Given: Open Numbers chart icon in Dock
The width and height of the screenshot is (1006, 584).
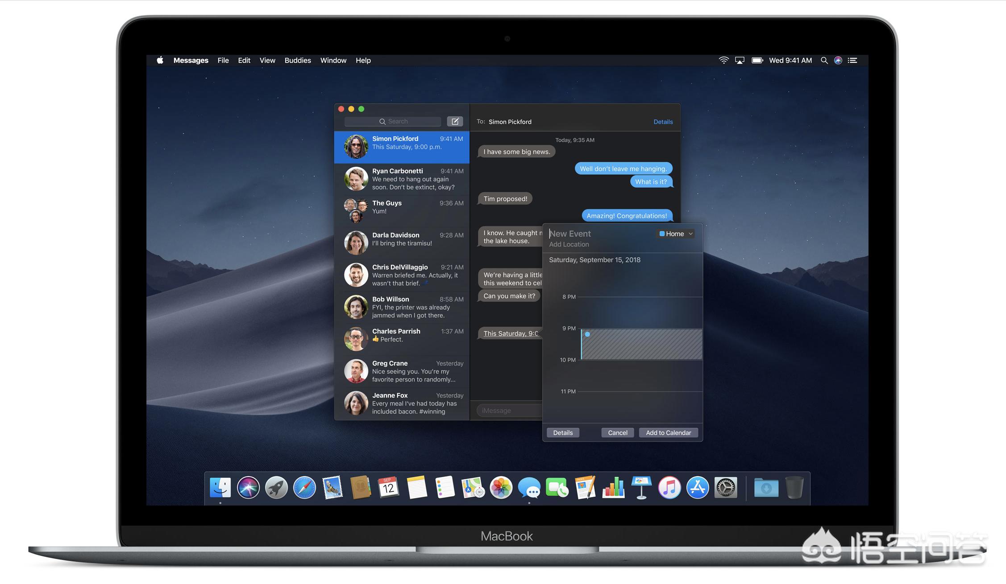Looking at the screenshot, I should tap(613, 487).
